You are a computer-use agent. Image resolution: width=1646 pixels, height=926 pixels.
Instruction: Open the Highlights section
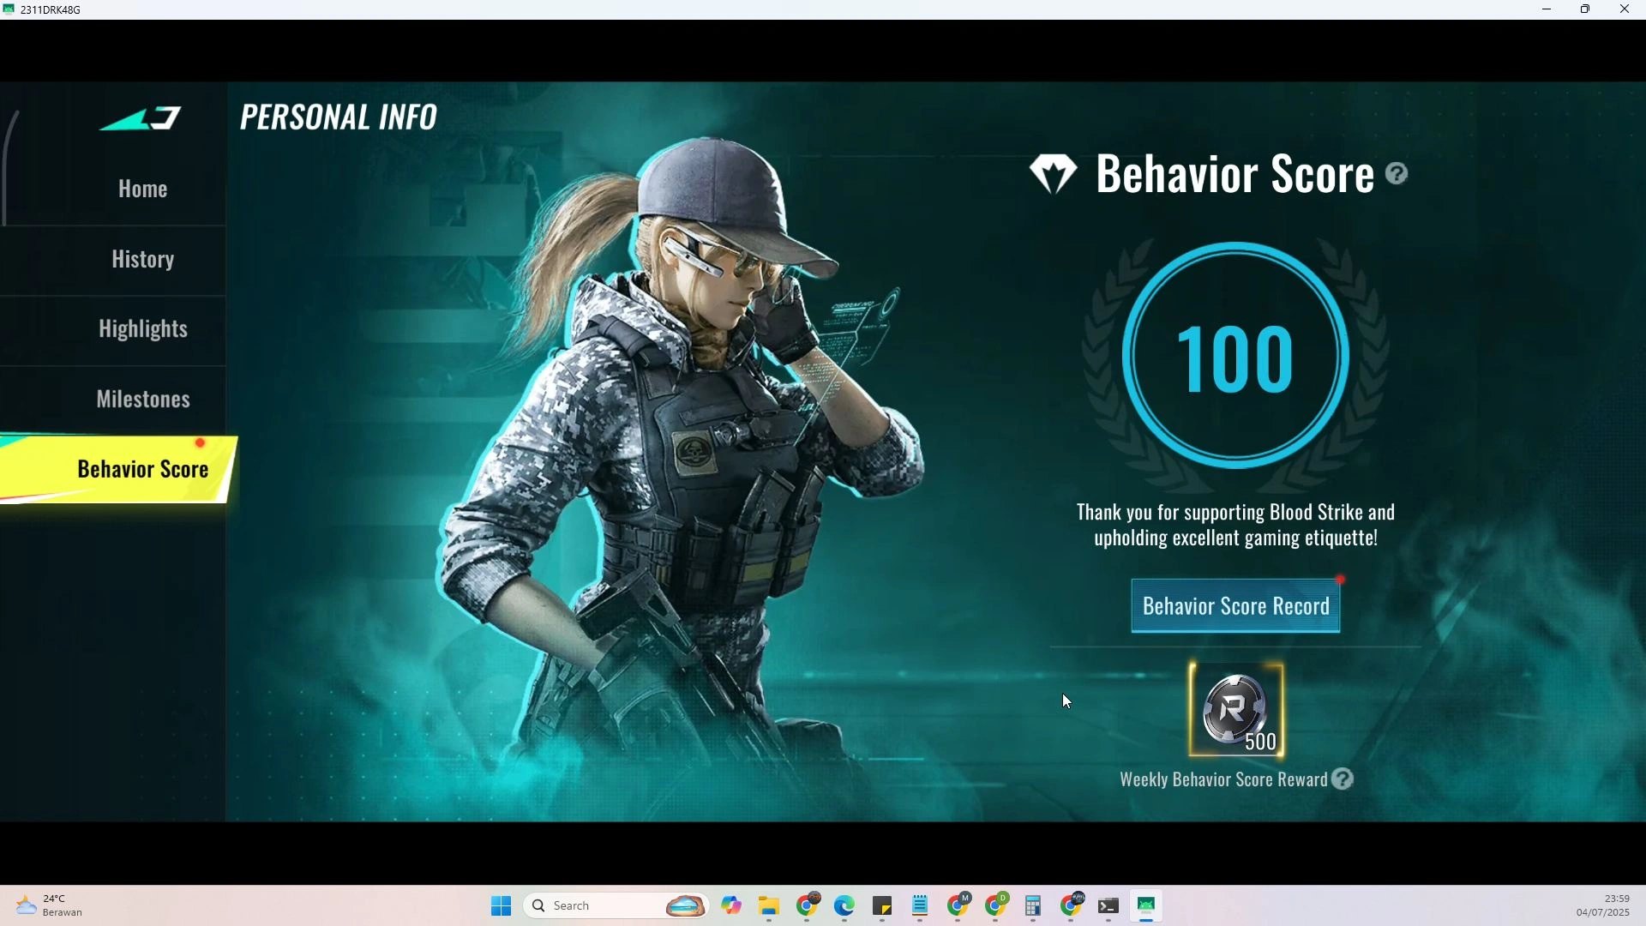142,329
